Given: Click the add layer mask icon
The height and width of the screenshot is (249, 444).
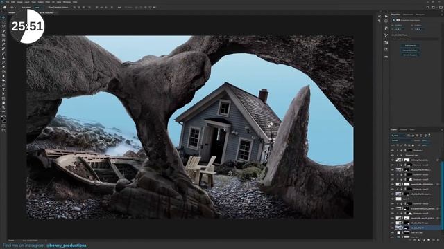Looking at the screenshot, I should click(419, 240).
